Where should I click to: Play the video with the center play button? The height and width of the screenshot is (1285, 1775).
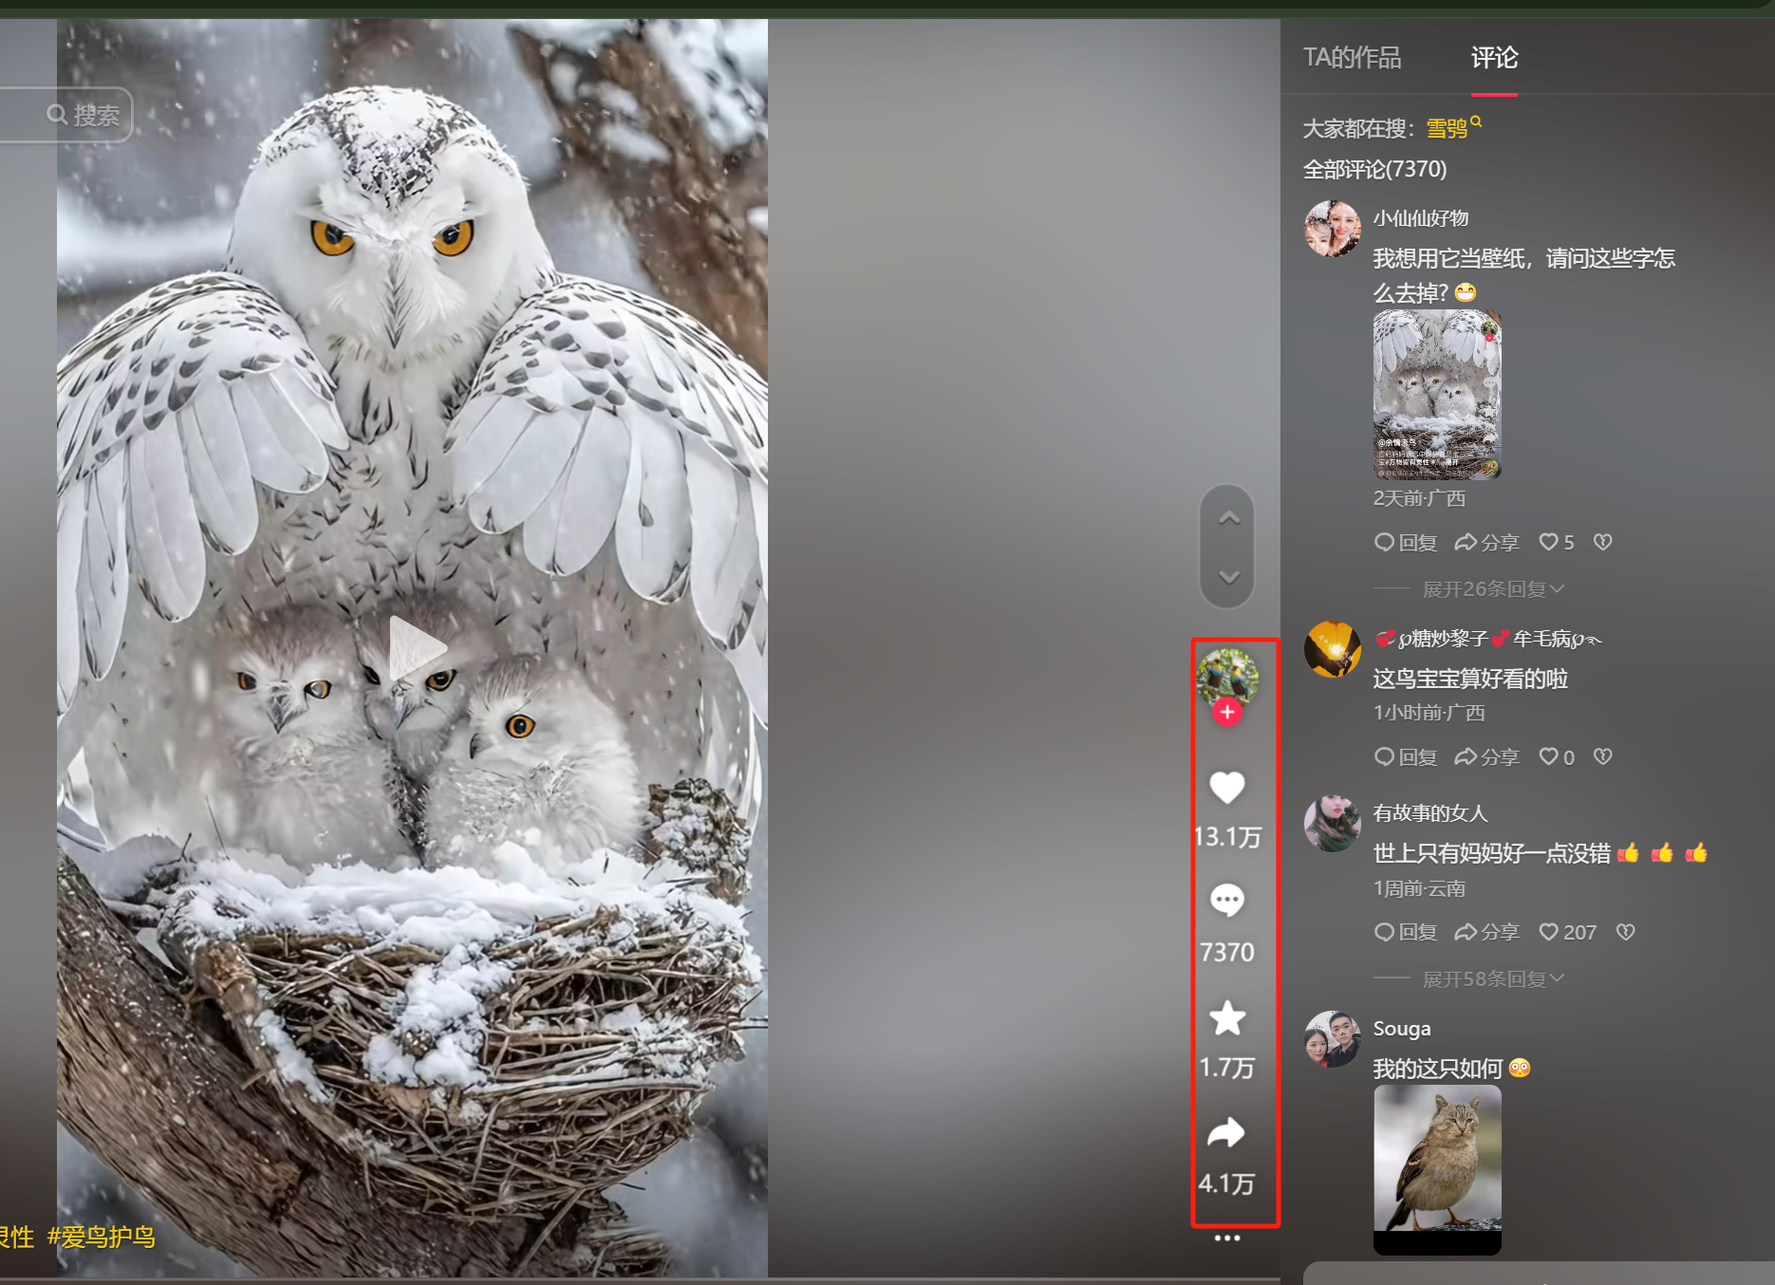click(x=416, y=648)
